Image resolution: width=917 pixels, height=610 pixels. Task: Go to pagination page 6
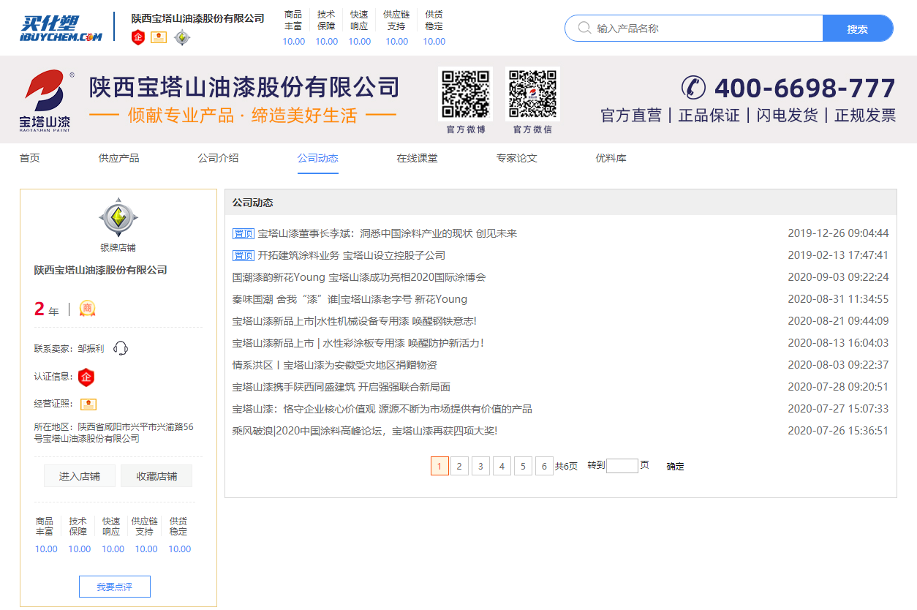(x=544, y=466)
